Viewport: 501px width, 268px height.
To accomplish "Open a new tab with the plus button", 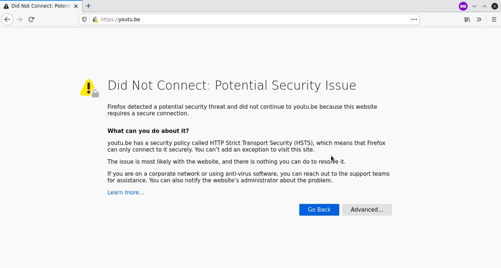I will (x=88, y=6).
